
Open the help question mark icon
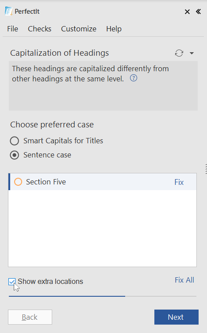click(x=134, y=78)
